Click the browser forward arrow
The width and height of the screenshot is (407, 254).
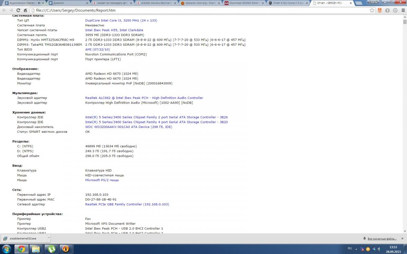point(12,10)
